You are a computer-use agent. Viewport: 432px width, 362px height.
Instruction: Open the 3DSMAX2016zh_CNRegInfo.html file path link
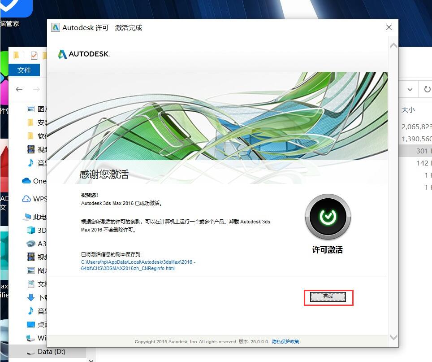coord(138,265)
